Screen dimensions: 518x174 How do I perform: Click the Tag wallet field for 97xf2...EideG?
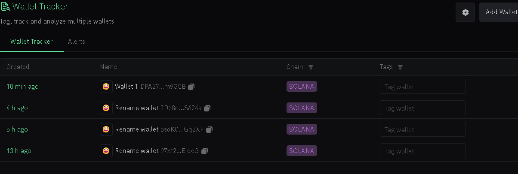(x=423, y=151)
